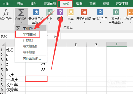Image resolution: width=133 pixels, height=94 pixels.
Task: Choose 平均值(A) from the menu
Action: [31, 34]
